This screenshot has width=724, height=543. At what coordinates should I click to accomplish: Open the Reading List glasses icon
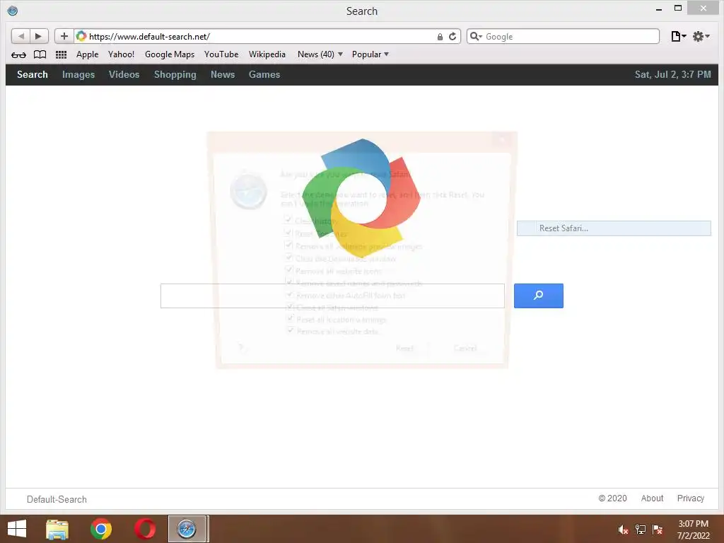click(x=18, y=54)
